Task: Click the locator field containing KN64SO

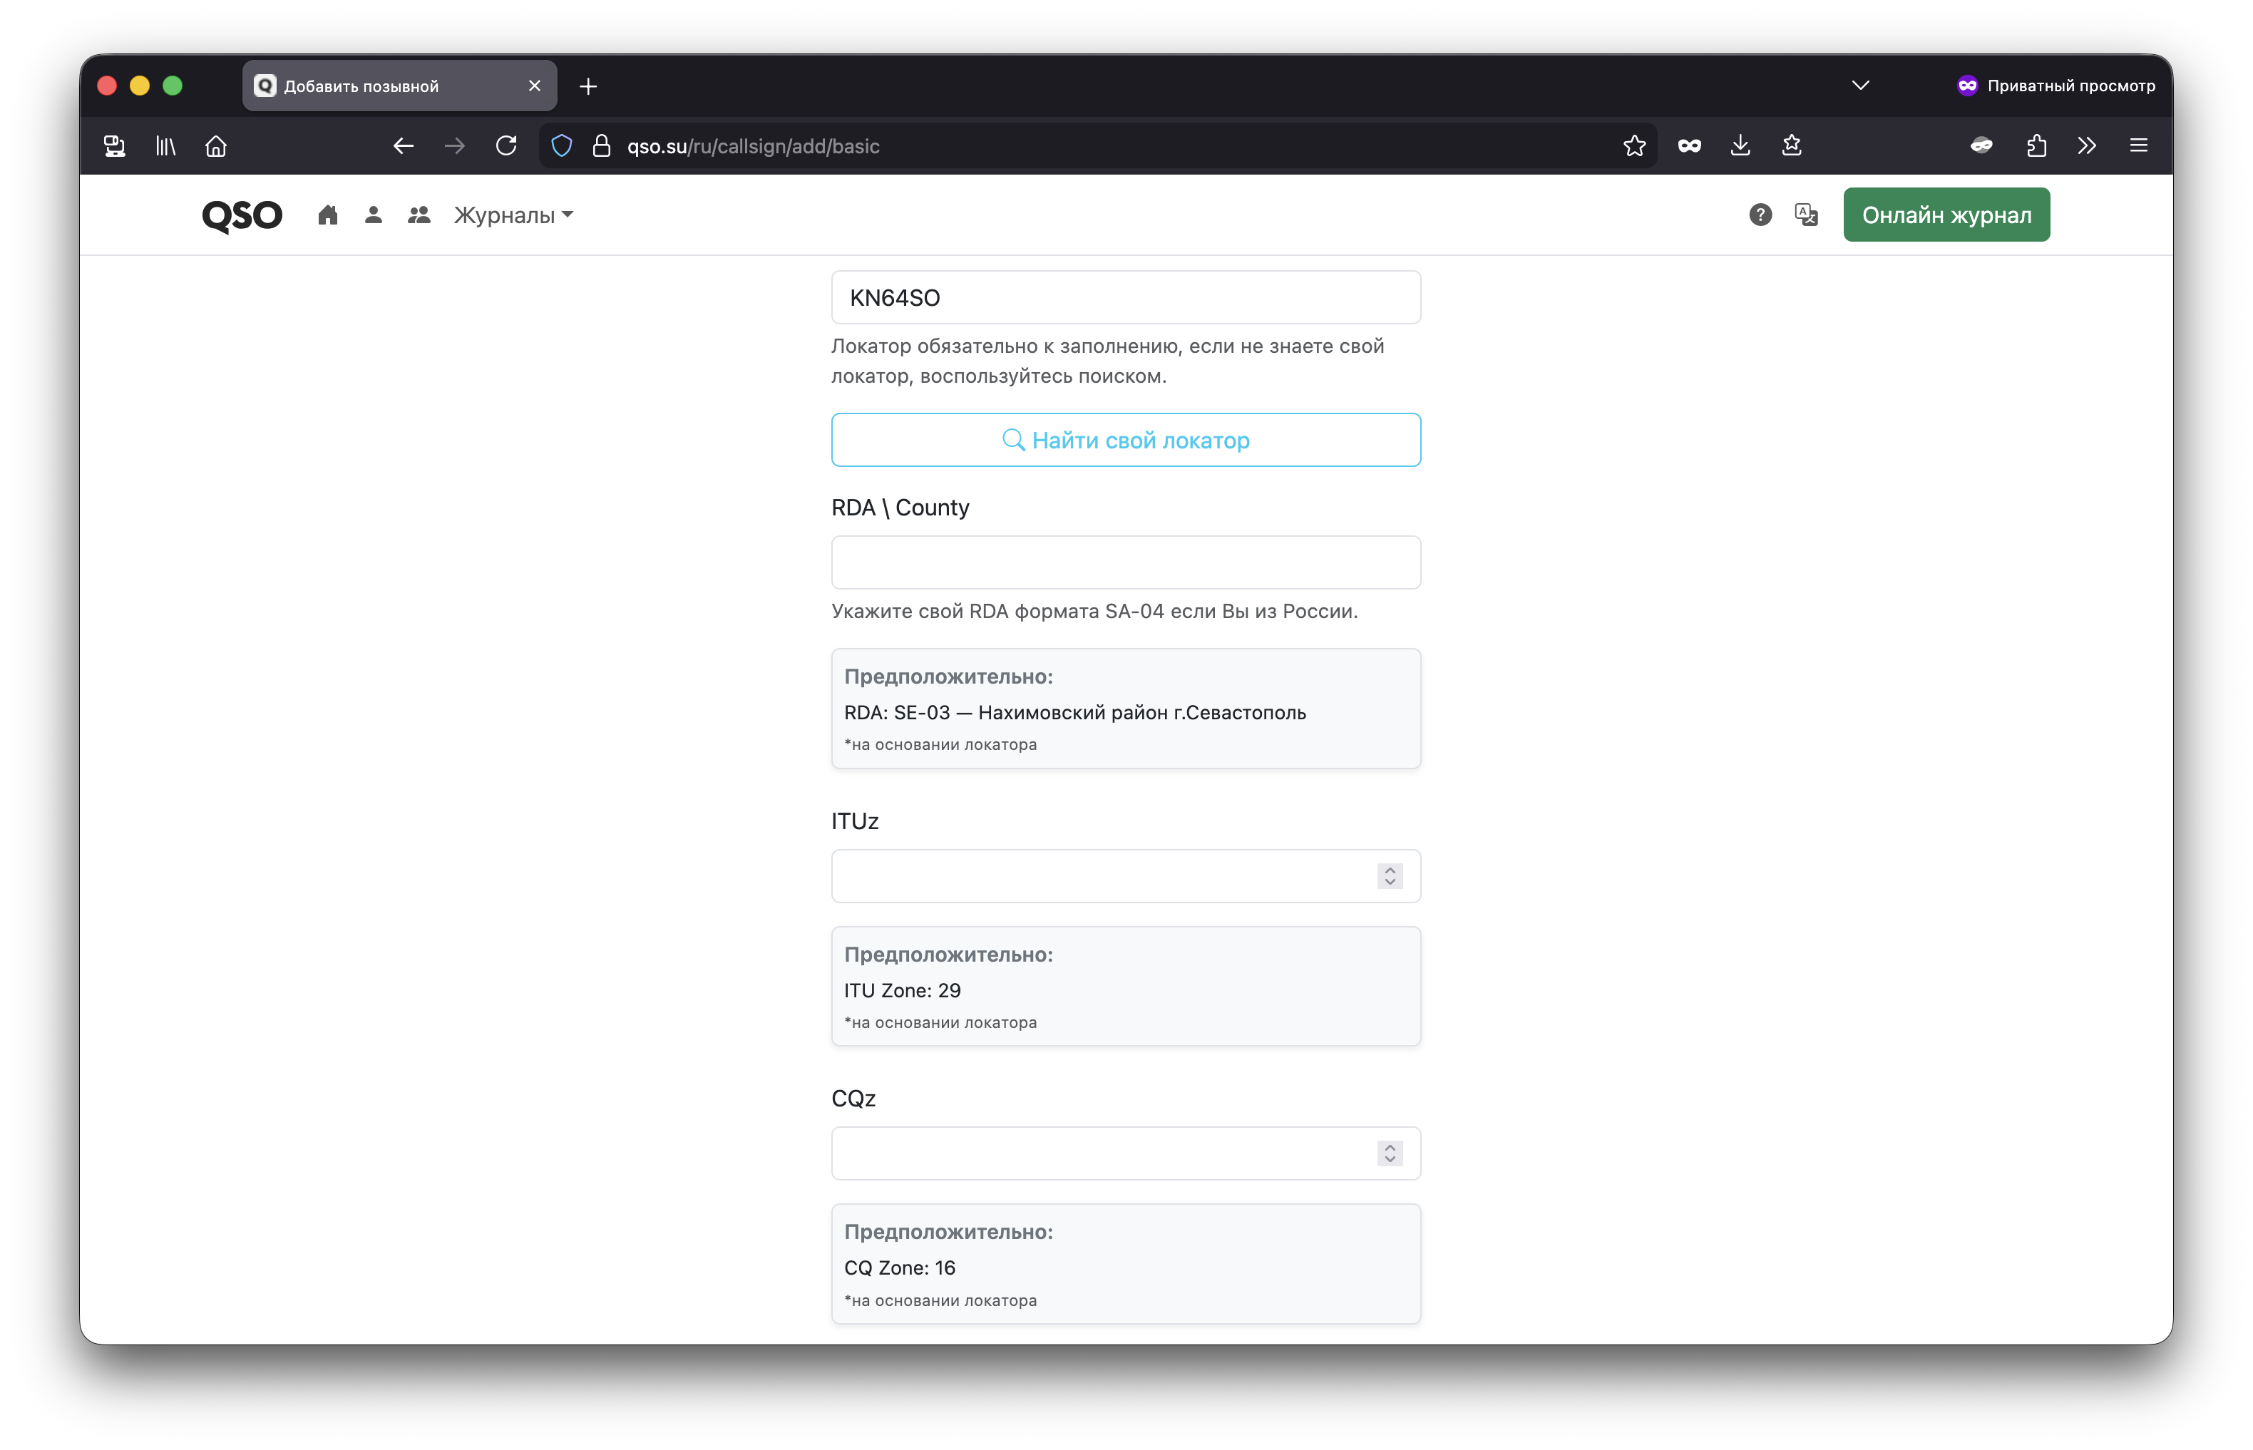Action: click(1126, 297)
